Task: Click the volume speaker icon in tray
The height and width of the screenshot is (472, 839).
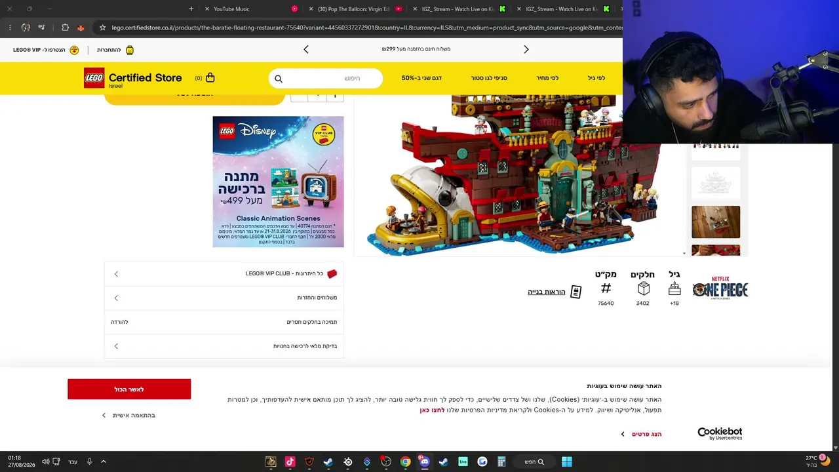Action: (x=45, y=462)
